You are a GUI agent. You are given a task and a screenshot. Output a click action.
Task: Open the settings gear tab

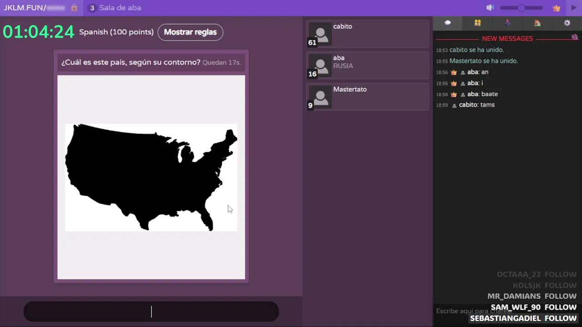point(567,23)
